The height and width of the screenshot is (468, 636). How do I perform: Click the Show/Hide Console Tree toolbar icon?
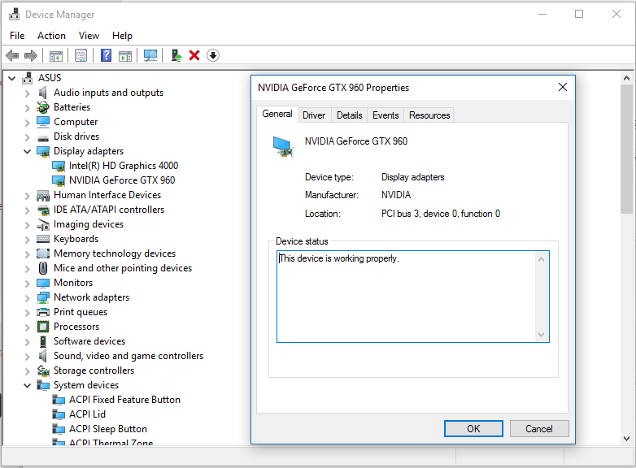click(x=56, y=55)
